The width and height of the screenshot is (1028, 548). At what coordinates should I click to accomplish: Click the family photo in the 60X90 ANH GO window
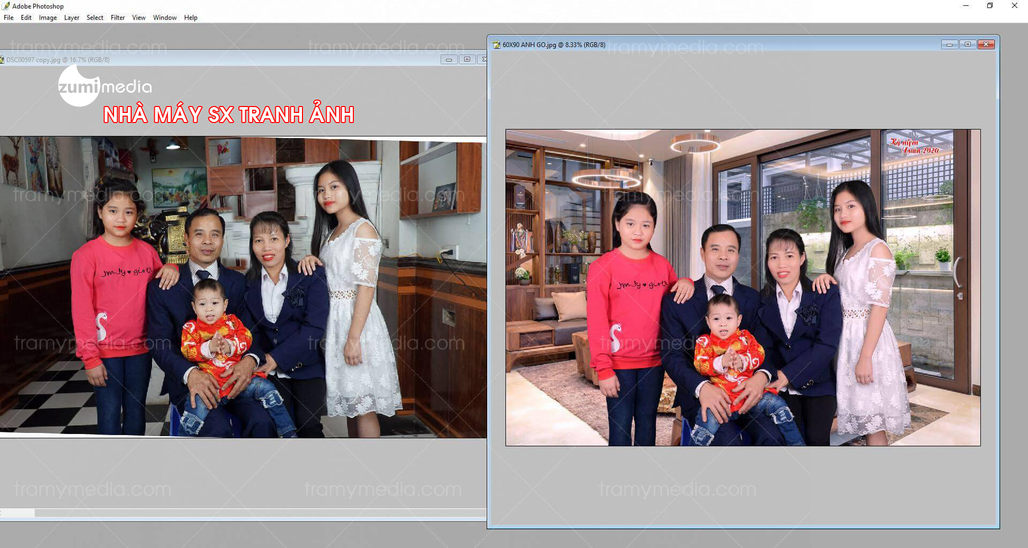click(x=743, y=287)
